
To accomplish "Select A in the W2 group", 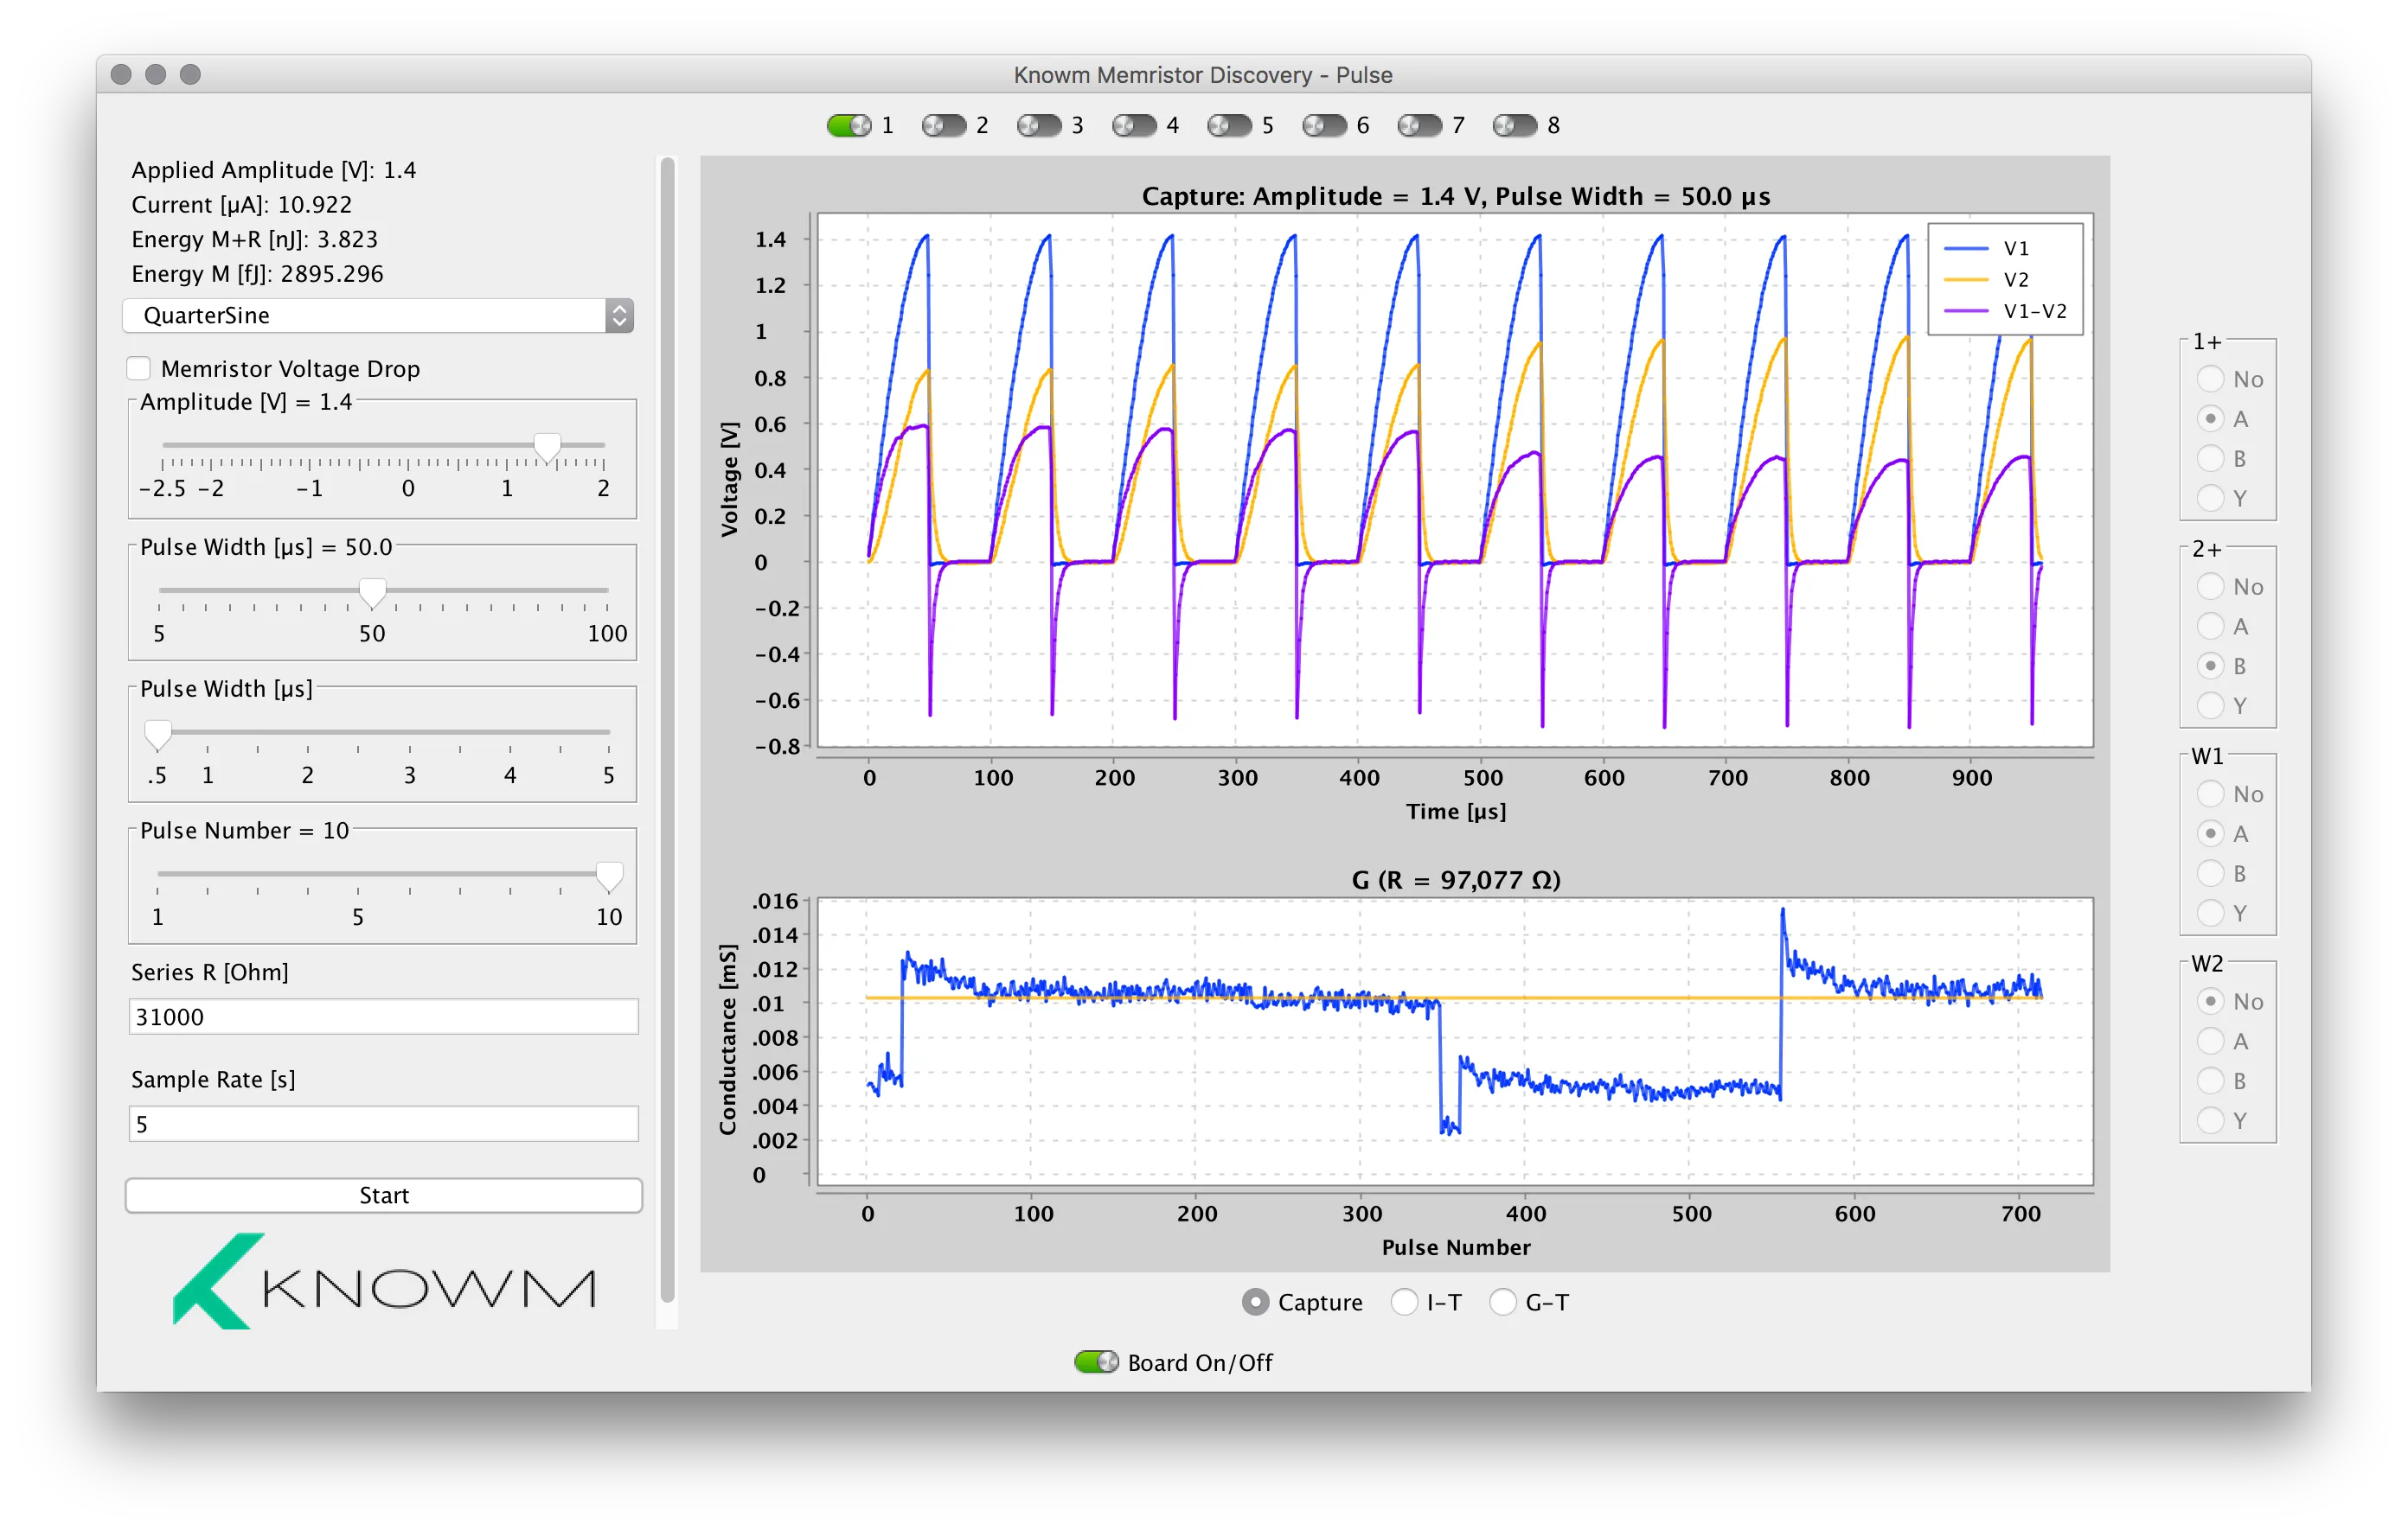I will tap(2210, 1042).
